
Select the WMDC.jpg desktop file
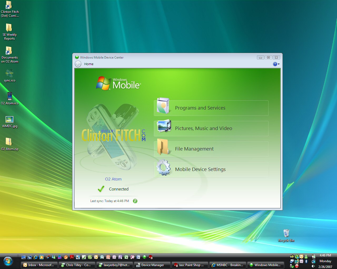click(x=9, y=121)
